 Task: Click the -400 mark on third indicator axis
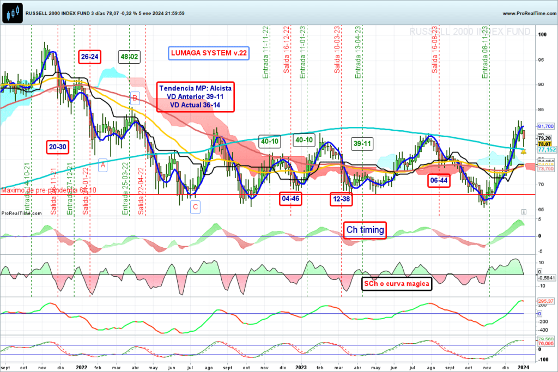543,330
